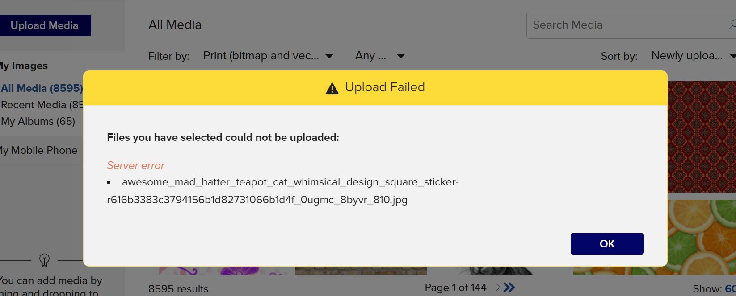The image size is (736, 296).
Task: Open Recent Media in sidebar
Action: [x=42, y=105]
